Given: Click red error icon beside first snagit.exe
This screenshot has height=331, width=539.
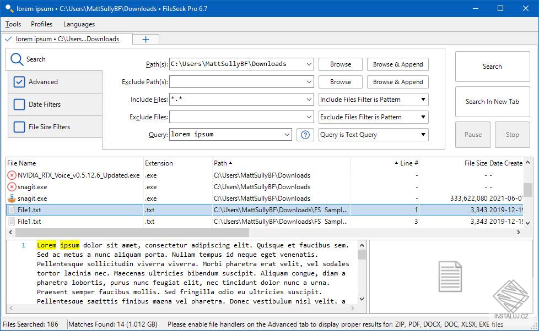Looking at the screenshot, I should [x=12, y=187].
